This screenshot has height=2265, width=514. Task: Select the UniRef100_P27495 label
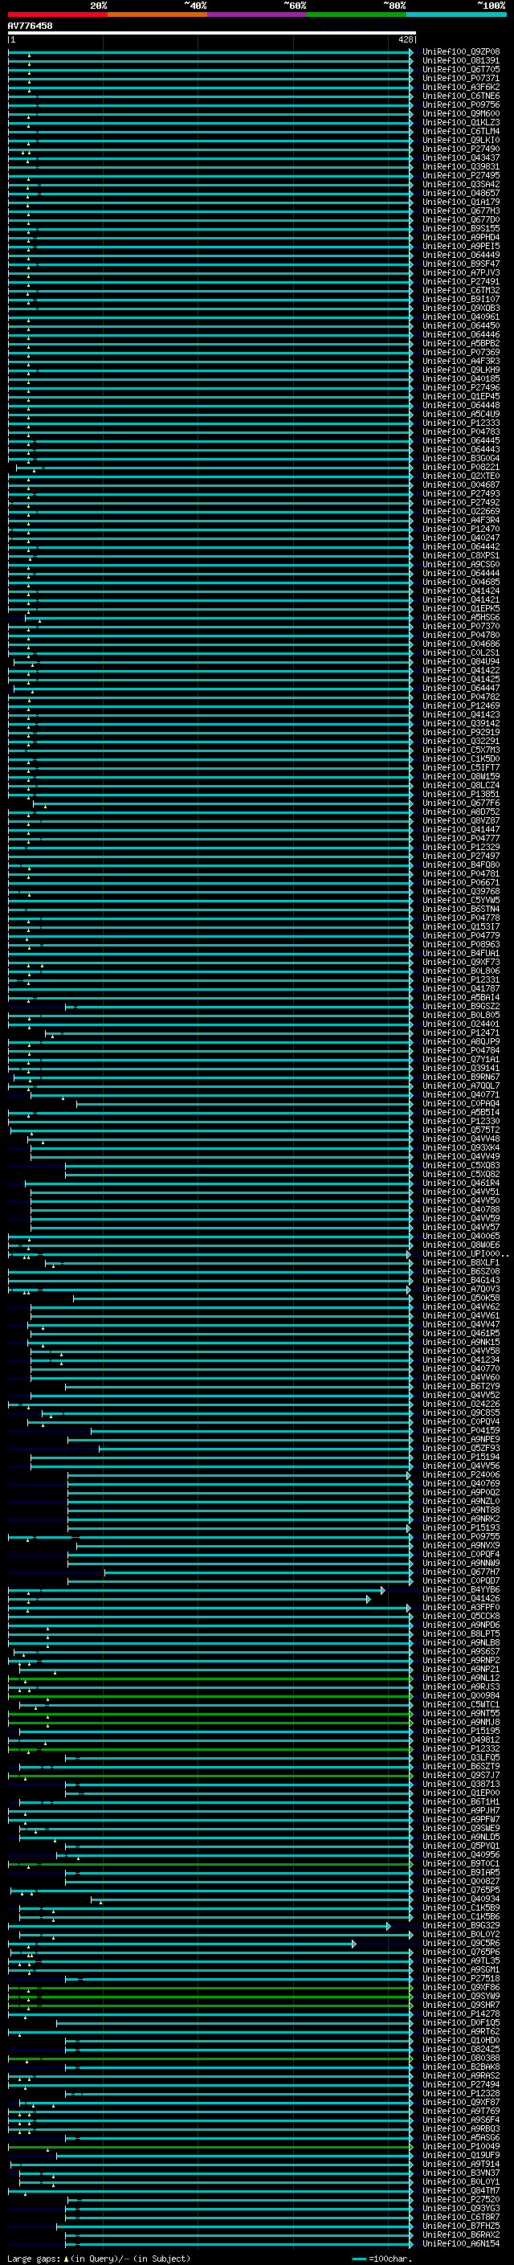[461, 176]
